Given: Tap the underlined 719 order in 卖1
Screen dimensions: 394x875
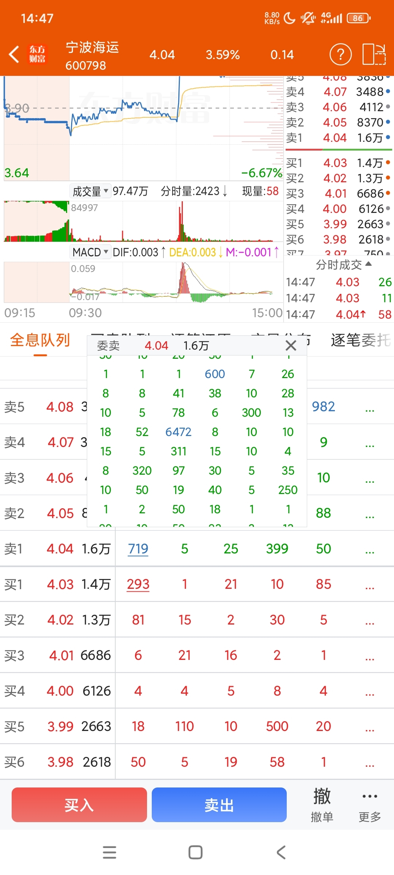Looking at the screenshot, I should pyautogui.click(x=138, y=549).
